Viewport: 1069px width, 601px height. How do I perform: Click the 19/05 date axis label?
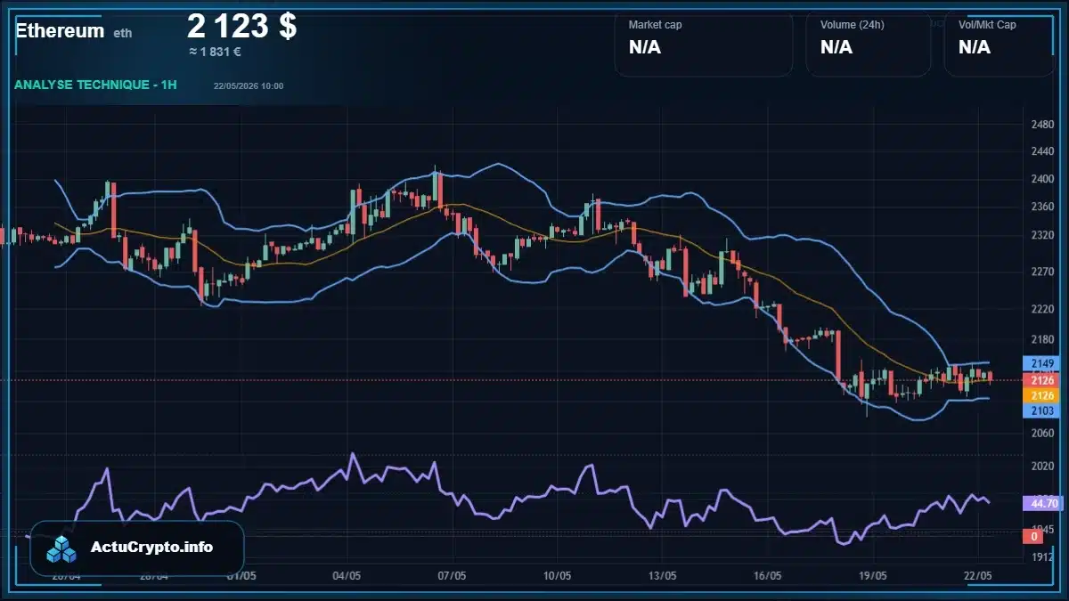(x=872, y=576)
